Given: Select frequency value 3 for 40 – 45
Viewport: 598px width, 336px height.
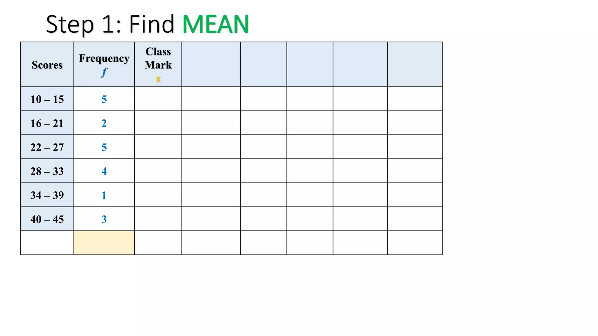Looking at the screenshot, I should point(104,219).
